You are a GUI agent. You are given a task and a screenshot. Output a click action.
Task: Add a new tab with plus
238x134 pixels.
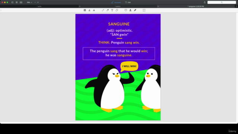237,6
